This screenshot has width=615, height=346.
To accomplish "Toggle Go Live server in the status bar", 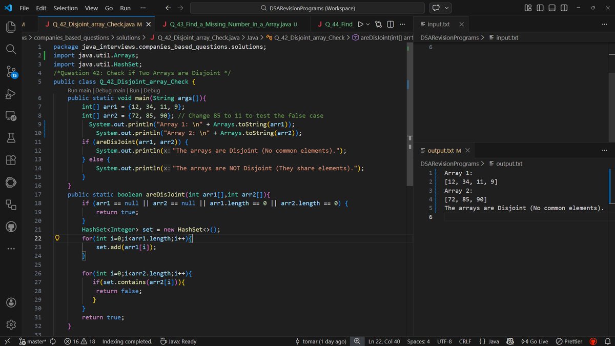I will (x=535, y=341).
